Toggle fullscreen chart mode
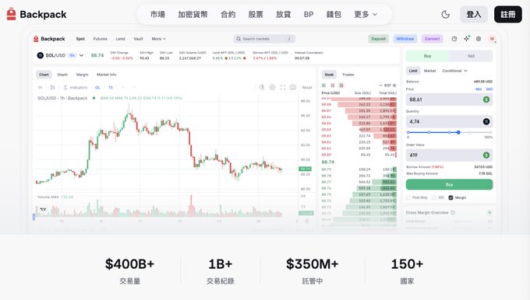This screenshot has width=530, height=300. click(x=283, y=87)
